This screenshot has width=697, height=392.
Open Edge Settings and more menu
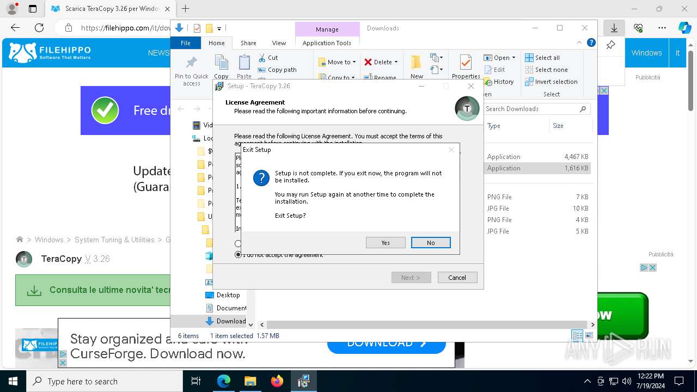click(662, 28)
